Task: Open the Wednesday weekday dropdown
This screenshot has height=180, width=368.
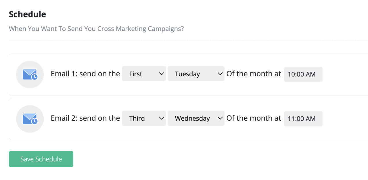Action: coord(196,118)
